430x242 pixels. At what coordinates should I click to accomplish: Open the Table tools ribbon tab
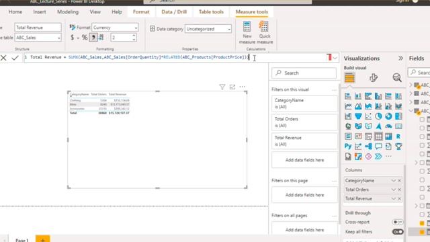click(x=211, y=12)
